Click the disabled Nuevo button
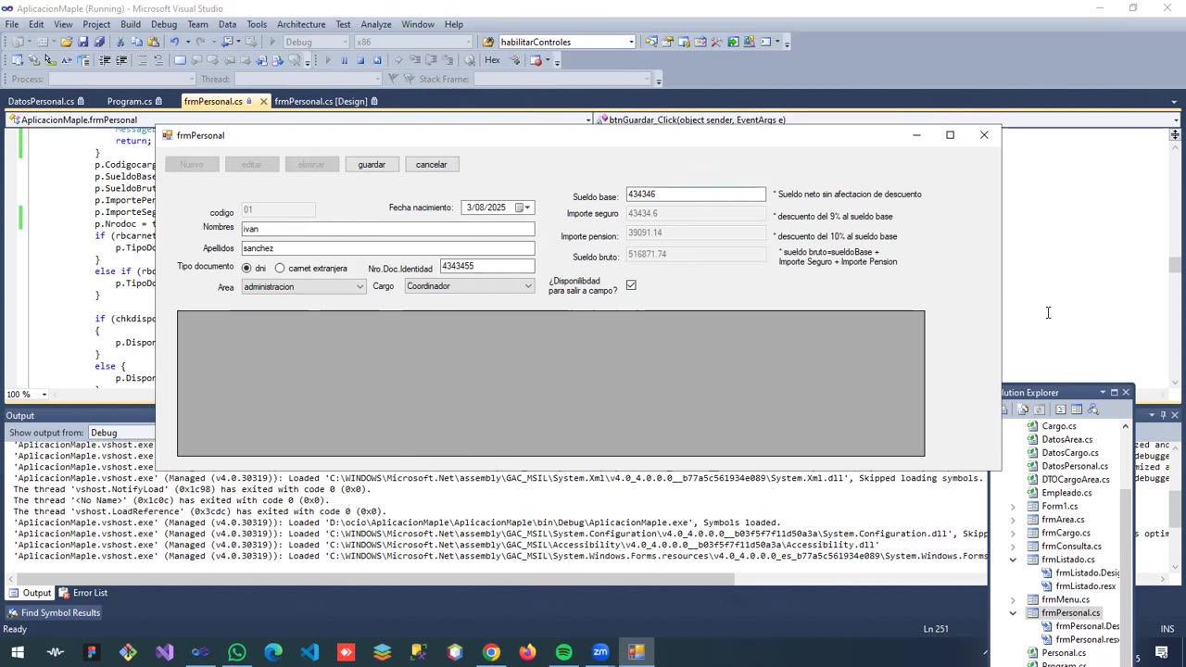Screen dimensions: 1186x667 [x=192, y=165]
